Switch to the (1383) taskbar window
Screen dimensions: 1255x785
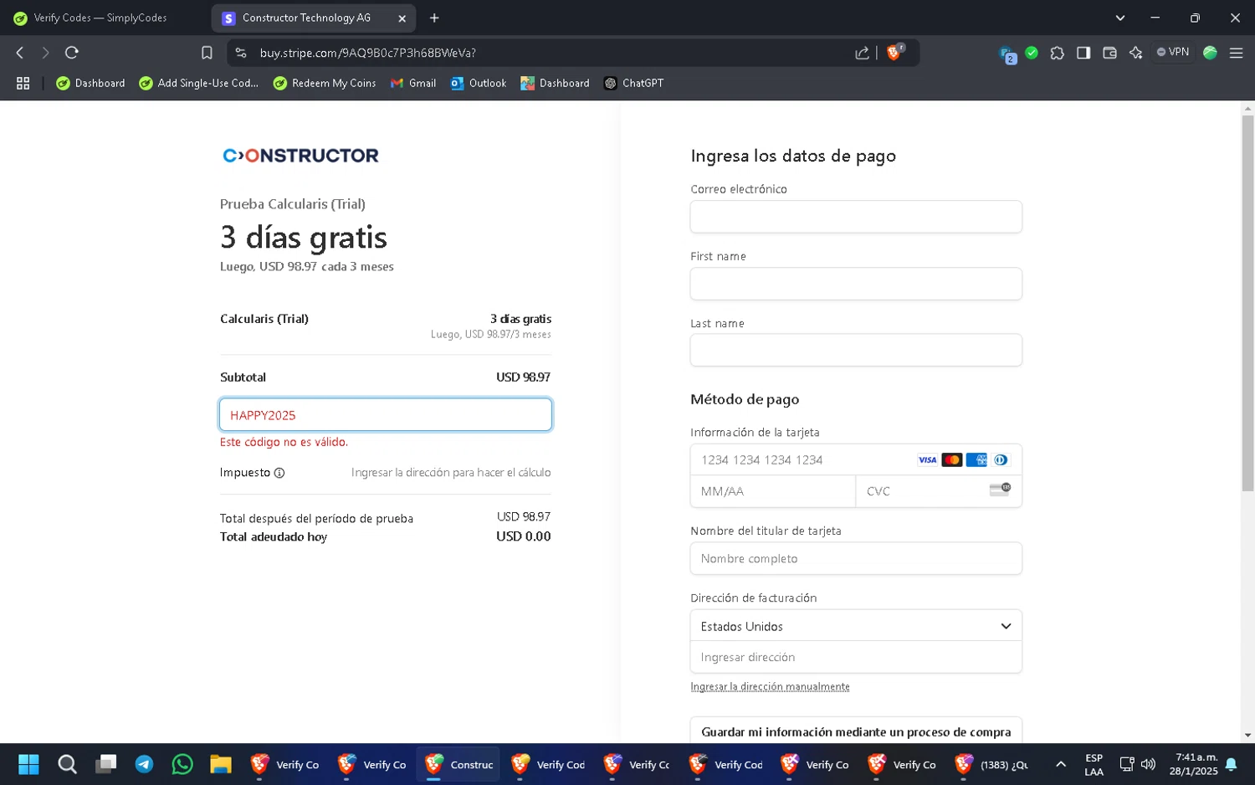pyautogui.click(x=992, y=764)
